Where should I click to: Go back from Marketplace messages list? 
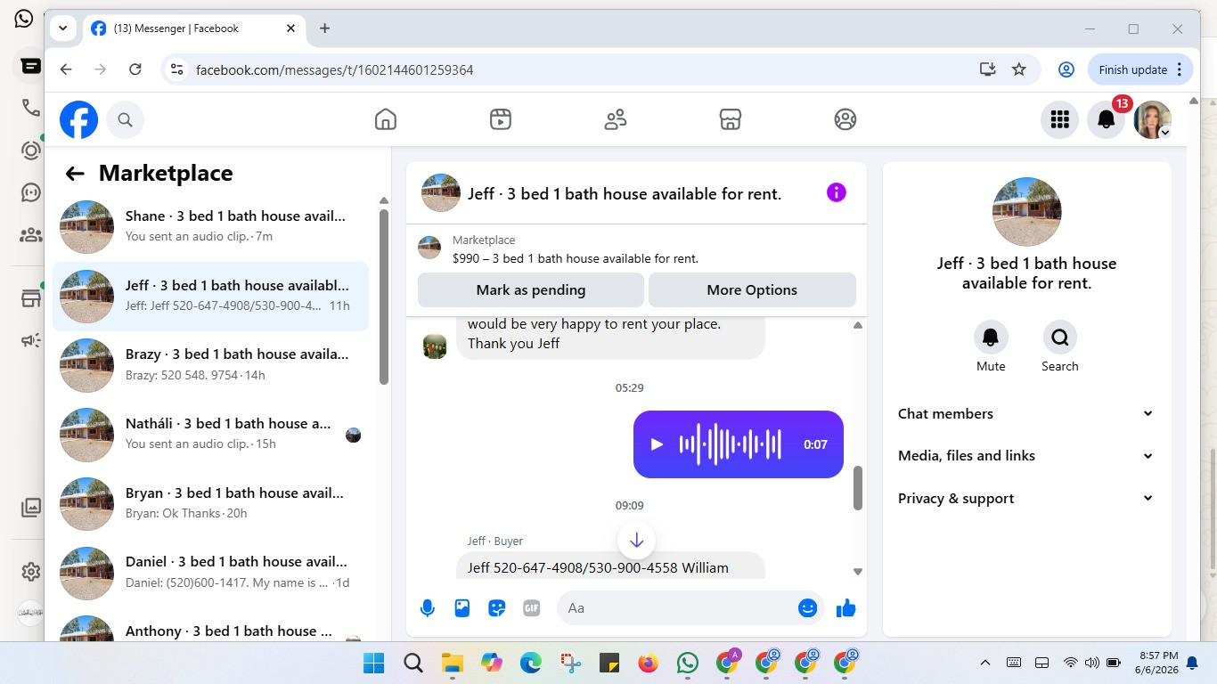(x=75, y=174)
